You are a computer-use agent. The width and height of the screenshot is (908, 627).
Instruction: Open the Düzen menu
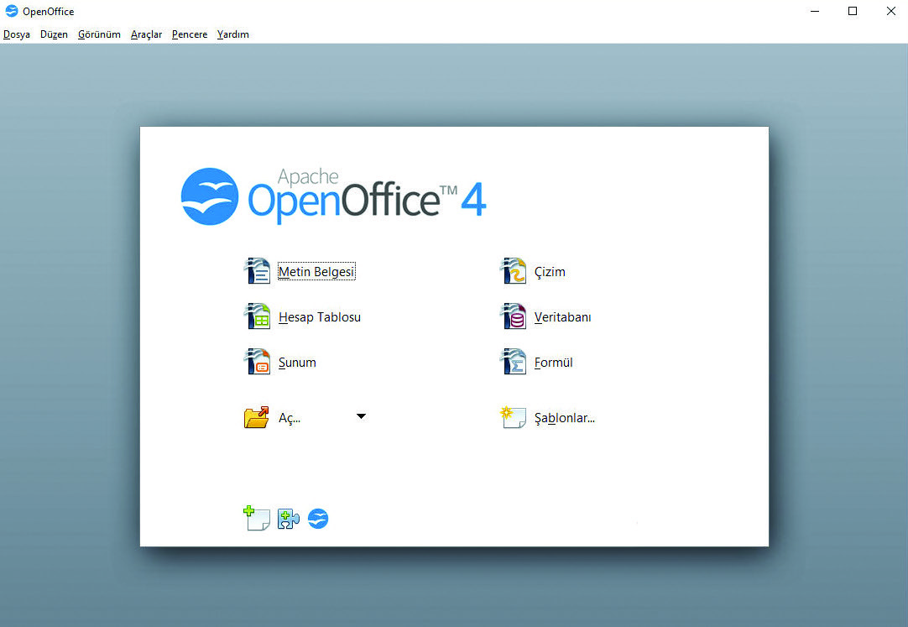tap(54, 34)
